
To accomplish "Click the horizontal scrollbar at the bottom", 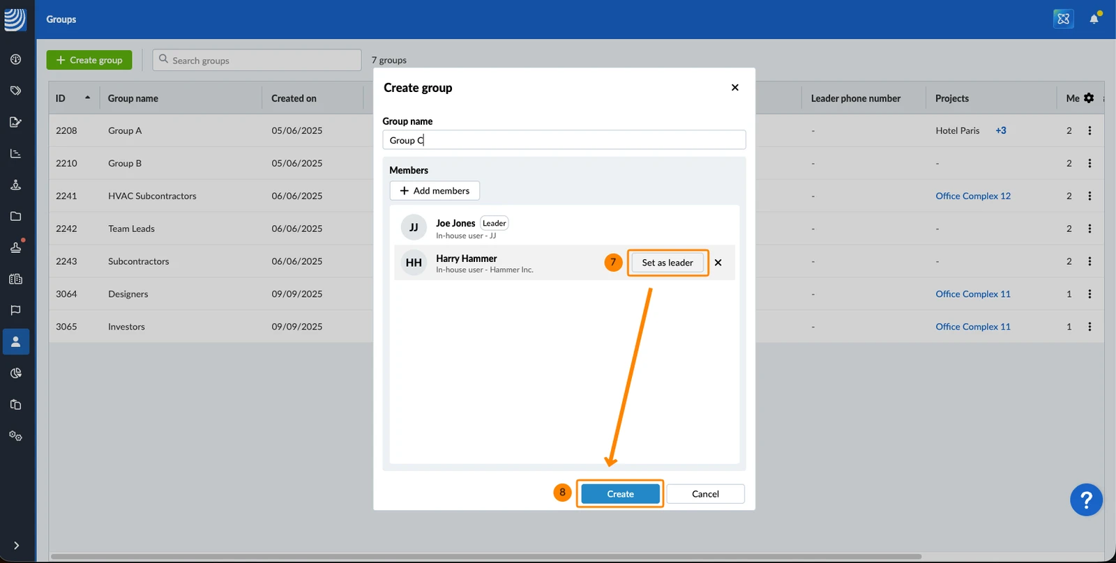I will pos(486,557).
